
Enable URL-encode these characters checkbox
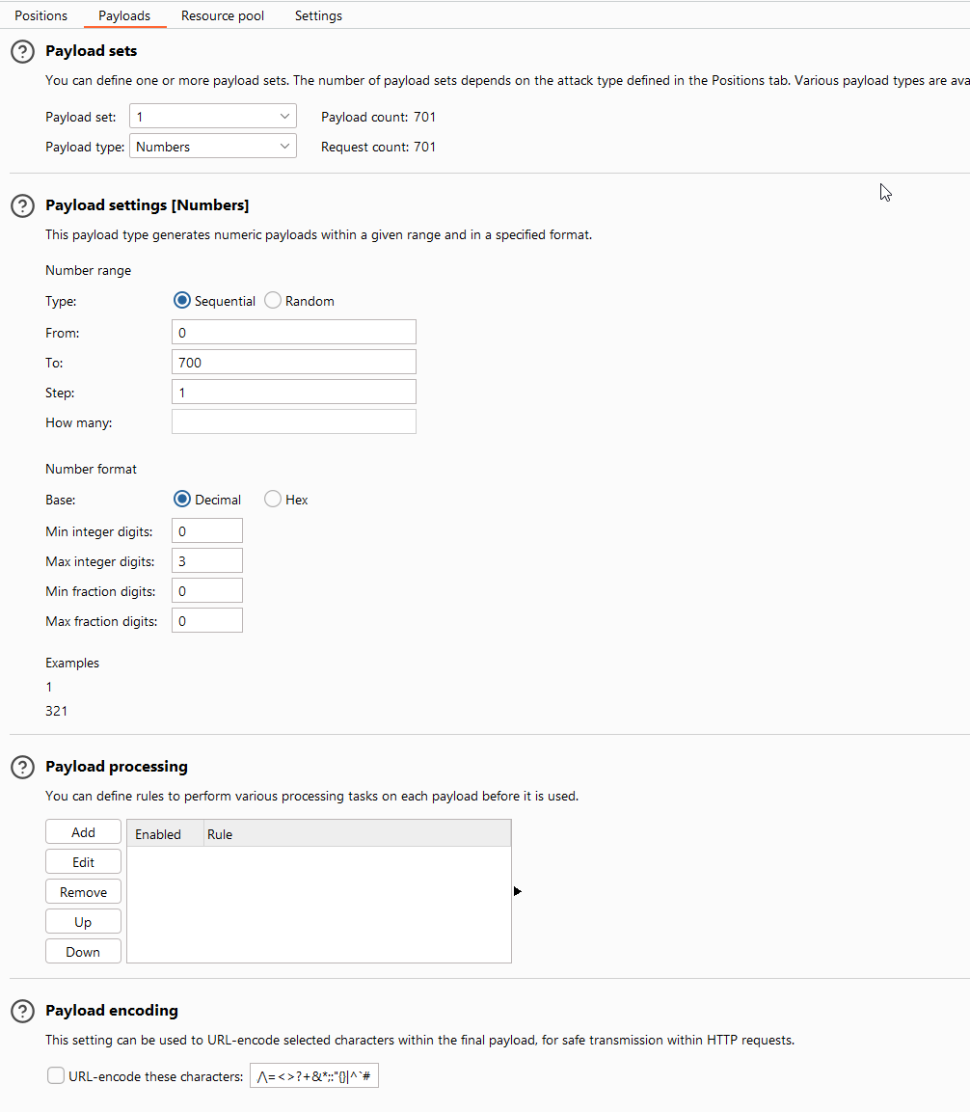56,1076
